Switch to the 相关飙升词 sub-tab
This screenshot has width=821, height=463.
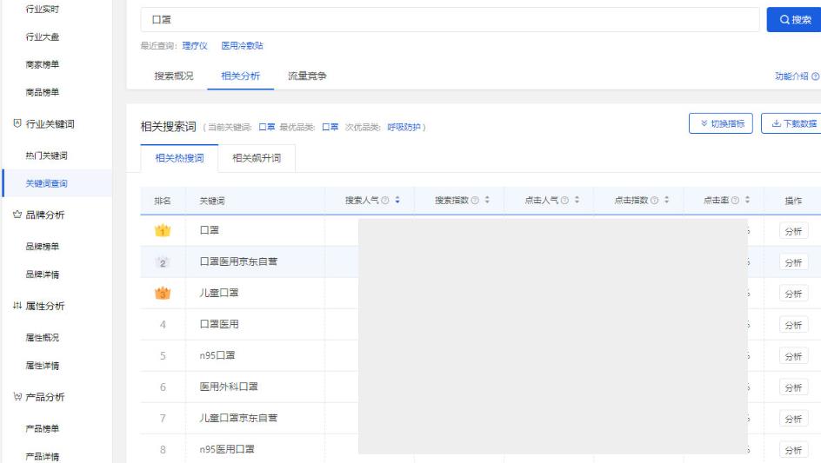point(257,158)
